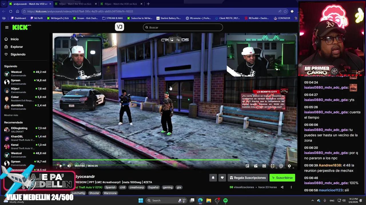
Task: Expand Mostrar más in sidebar
Action: coord(11,115)
